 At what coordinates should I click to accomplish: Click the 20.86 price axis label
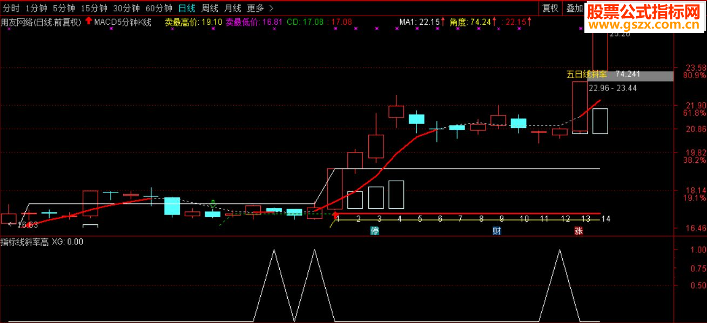click(x=695, y=129)
